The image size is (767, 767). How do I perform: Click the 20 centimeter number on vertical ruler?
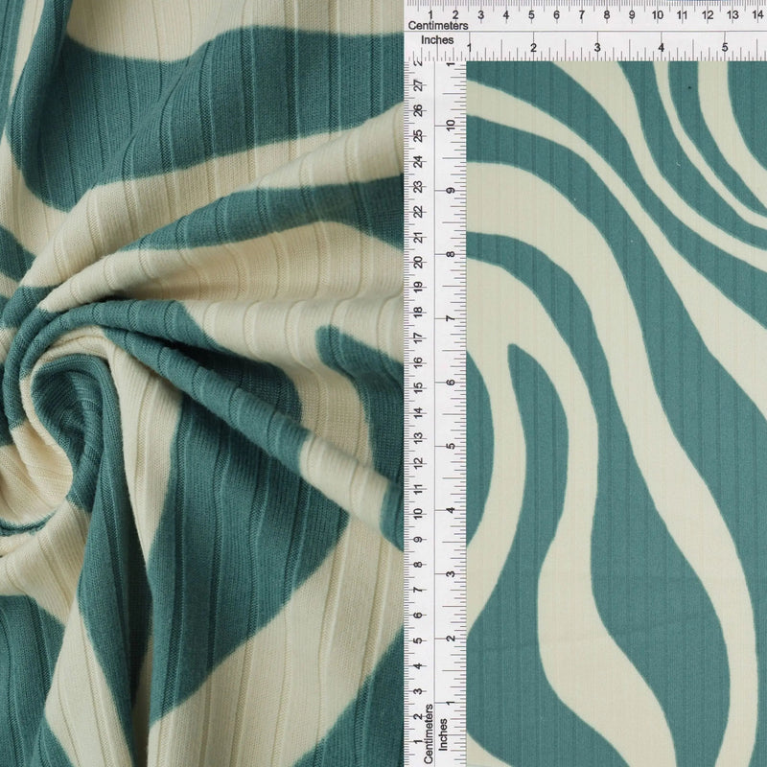pos(419,262)
